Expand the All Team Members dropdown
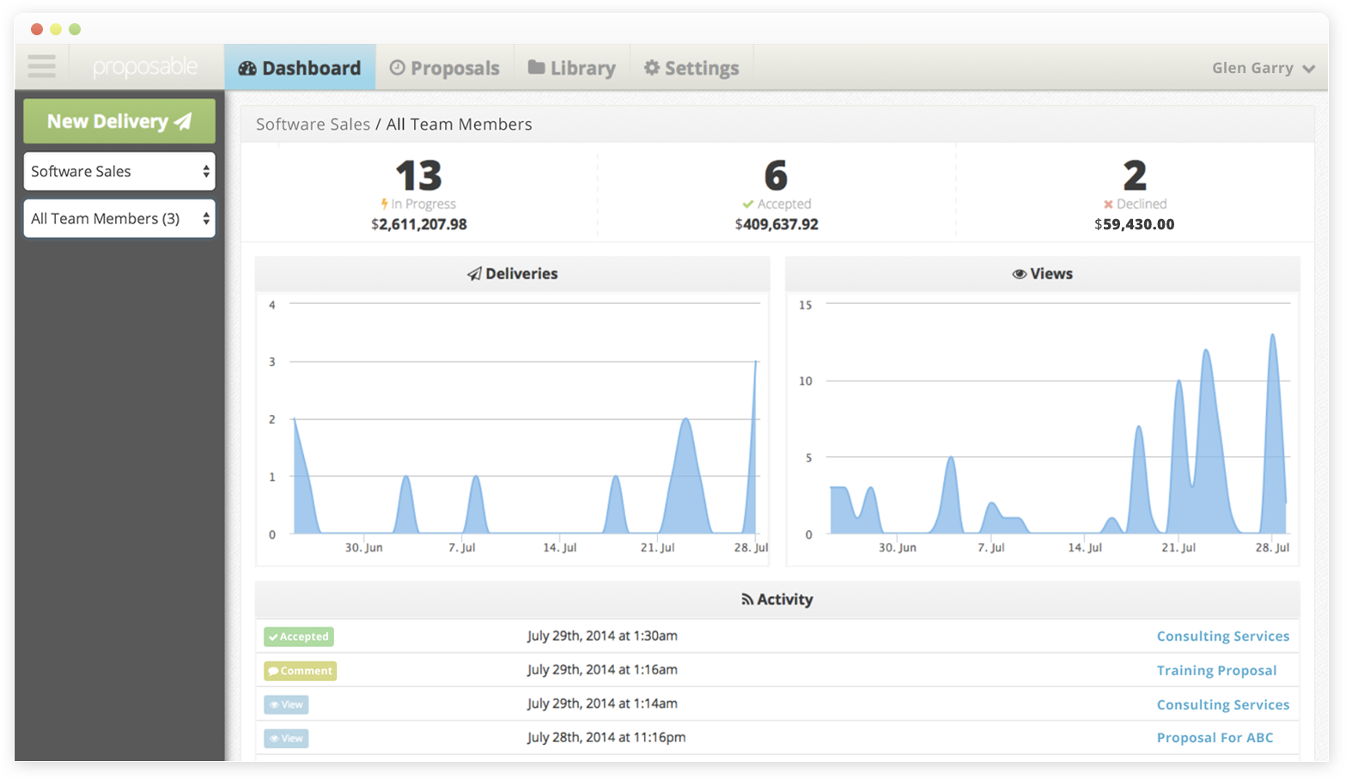Image resolution: width=1346 pixels, height=780 pixels. click(119, 219)
